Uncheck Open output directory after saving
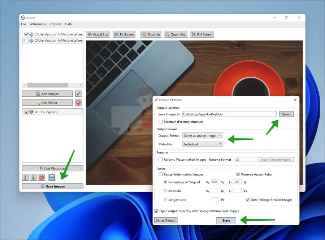Screen dimensions: 325x240 [x=156, y=211]
